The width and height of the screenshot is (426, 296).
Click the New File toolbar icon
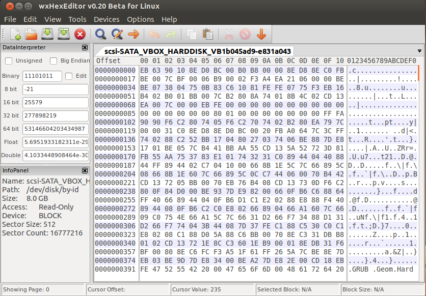(15, 34)
